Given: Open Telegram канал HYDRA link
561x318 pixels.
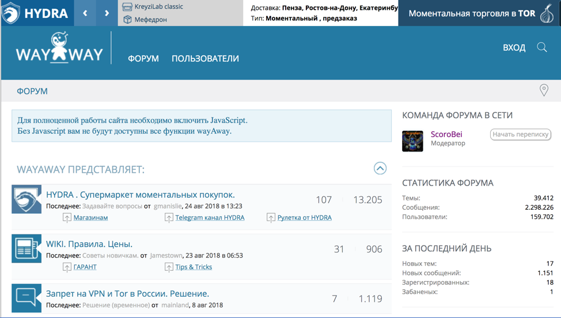Looking at the screenshot, I should [x=210, y=218].
